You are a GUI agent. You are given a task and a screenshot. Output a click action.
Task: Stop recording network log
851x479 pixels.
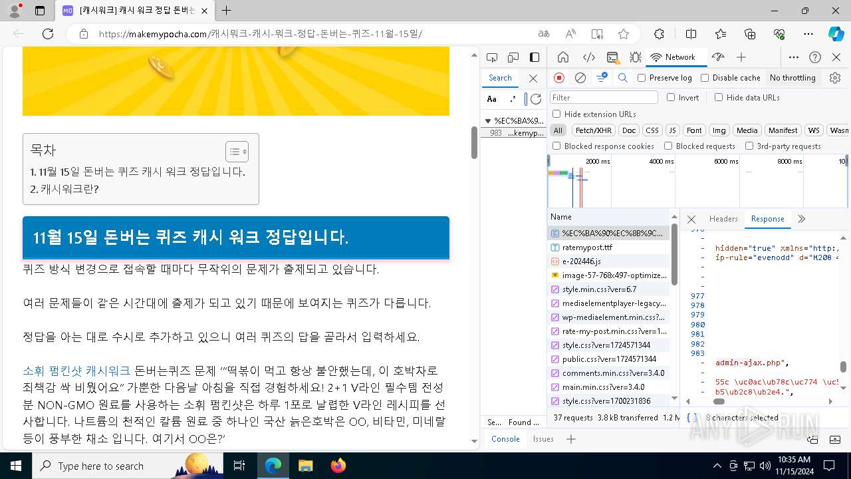pos(559,78)
